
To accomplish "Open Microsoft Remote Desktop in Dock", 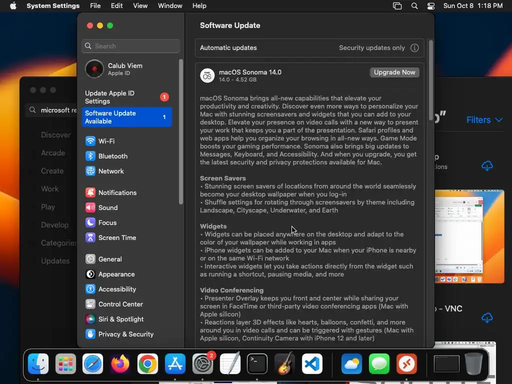I will click(406, 364).
